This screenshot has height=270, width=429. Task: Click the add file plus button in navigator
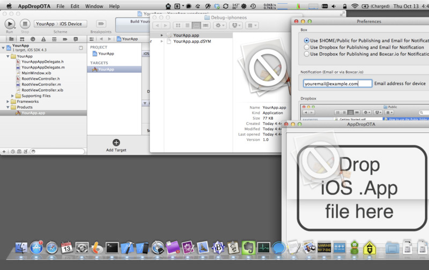pos(4,152)
